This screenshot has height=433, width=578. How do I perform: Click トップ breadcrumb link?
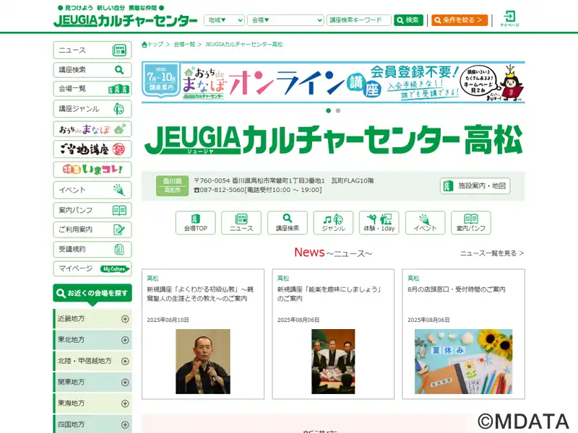pyautogui.click(x=155, y=45)
